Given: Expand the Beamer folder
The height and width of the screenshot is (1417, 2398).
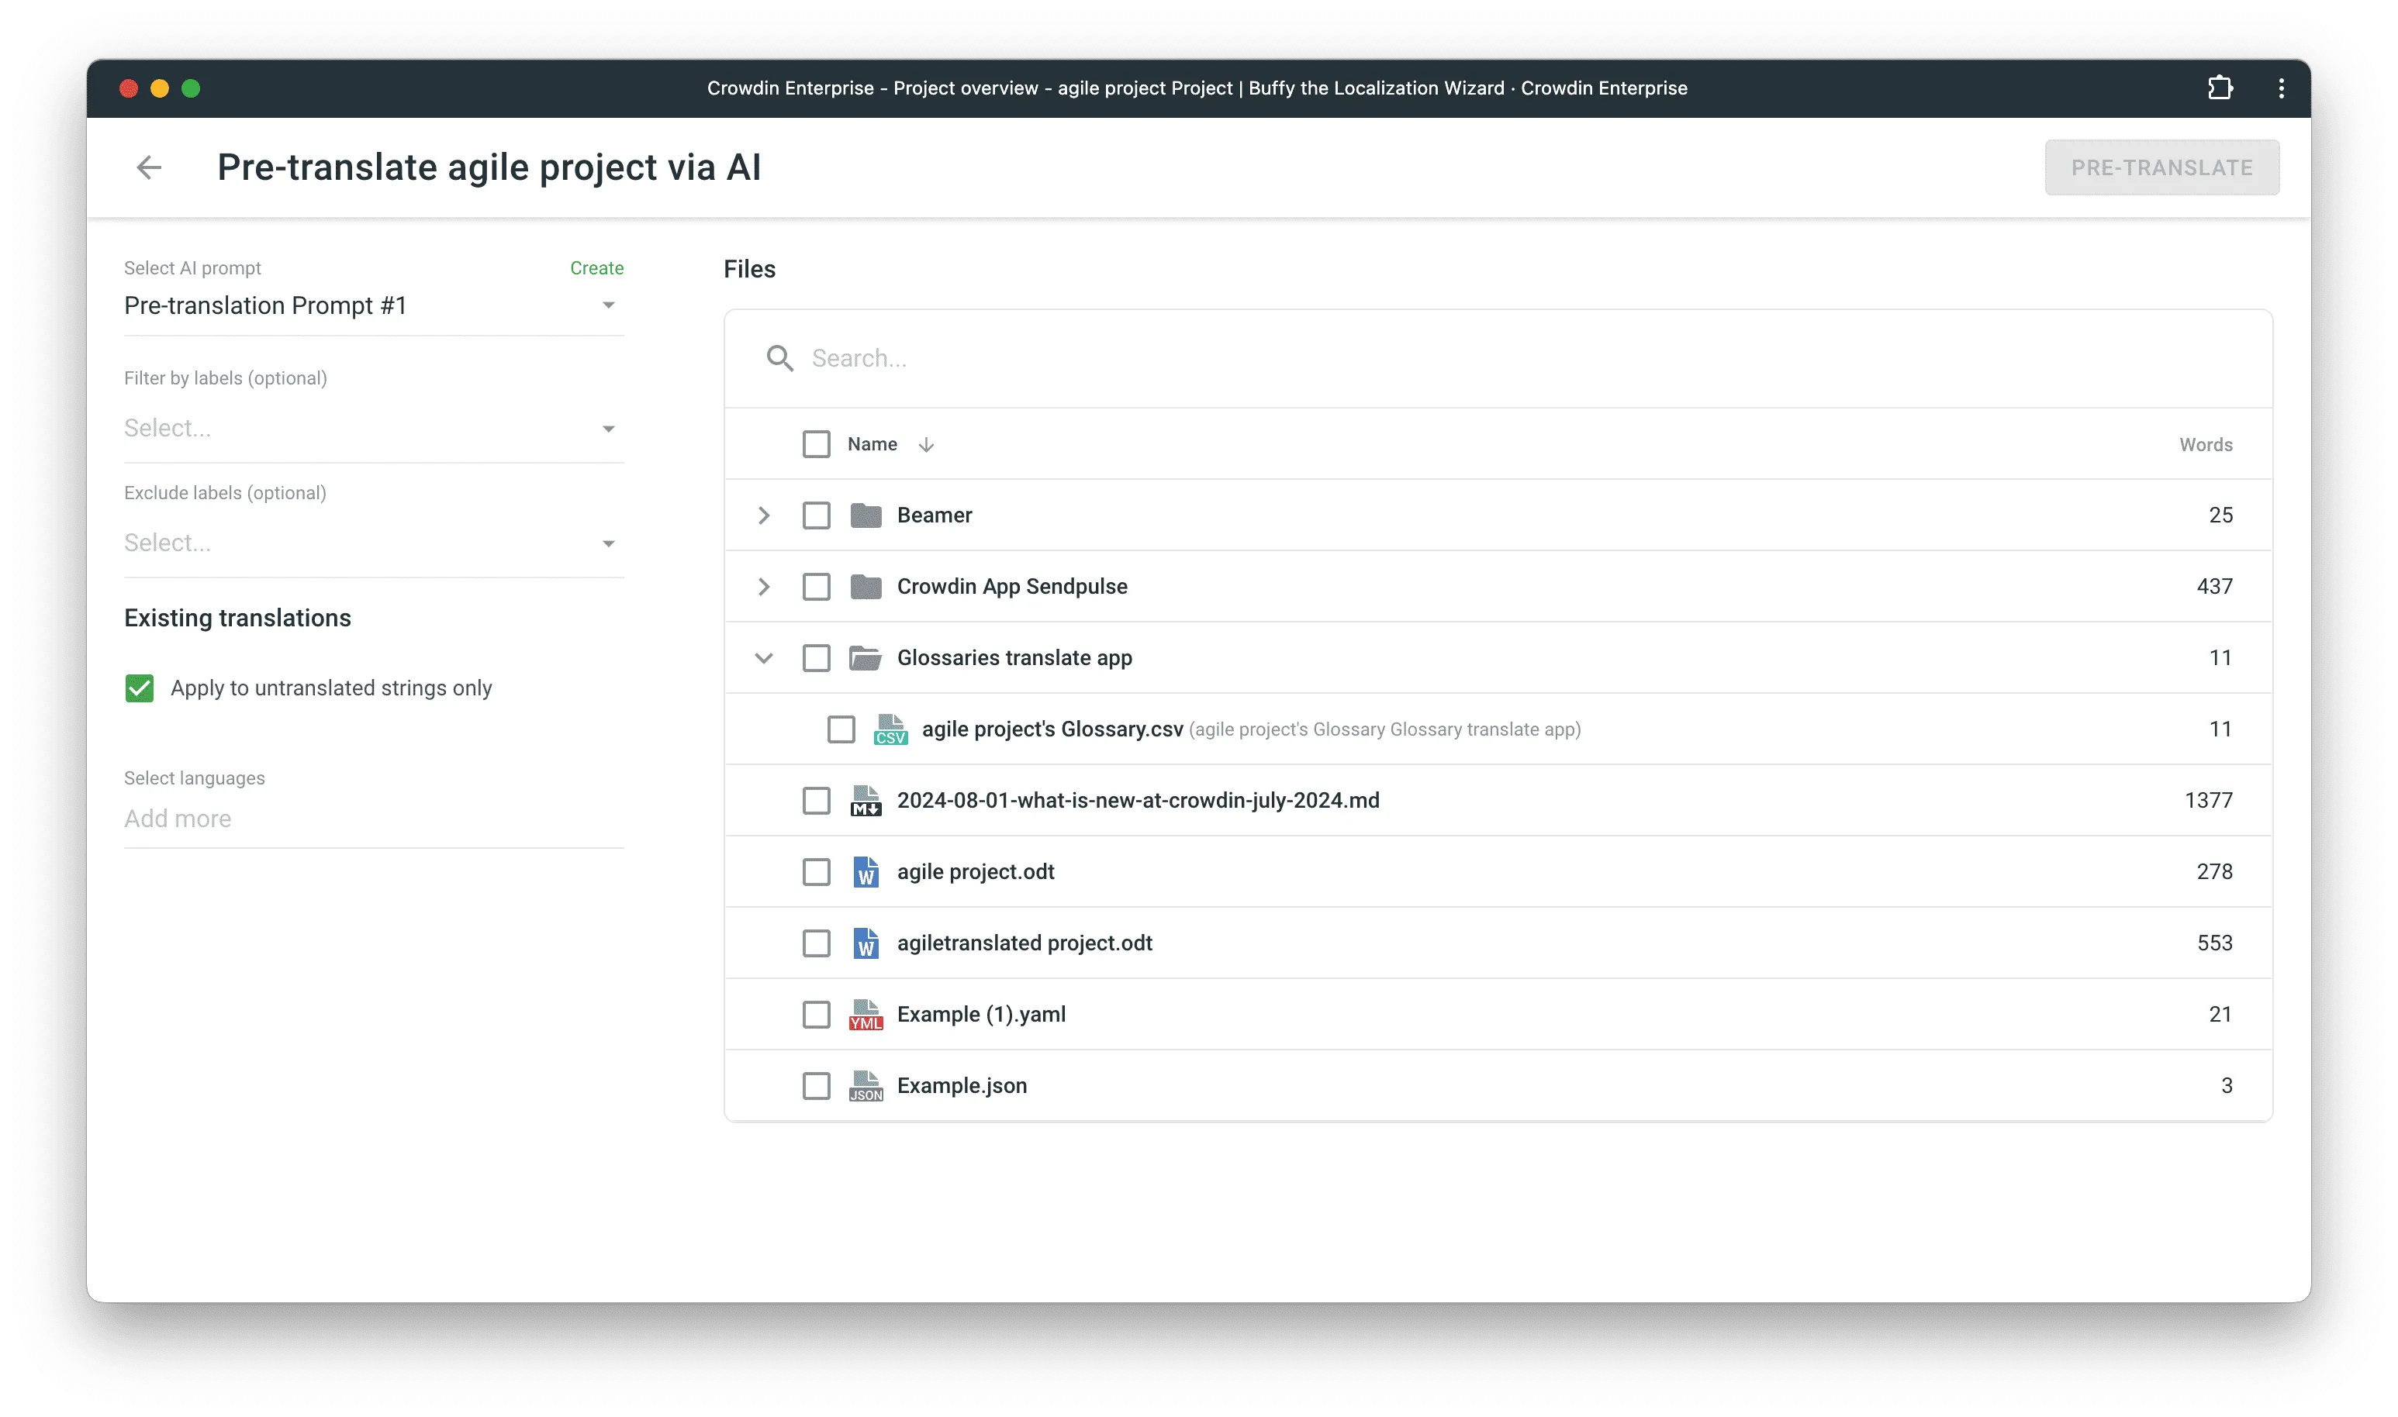Looking at the screenshot, I should pyautogui.click(x=763, y=515).
